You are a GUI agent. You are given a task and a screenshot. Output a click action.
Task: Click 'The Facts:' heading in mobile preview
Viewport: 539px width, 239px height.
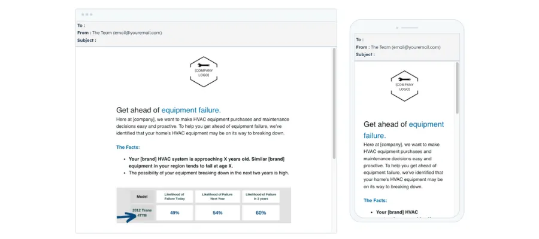pos(376,201)
